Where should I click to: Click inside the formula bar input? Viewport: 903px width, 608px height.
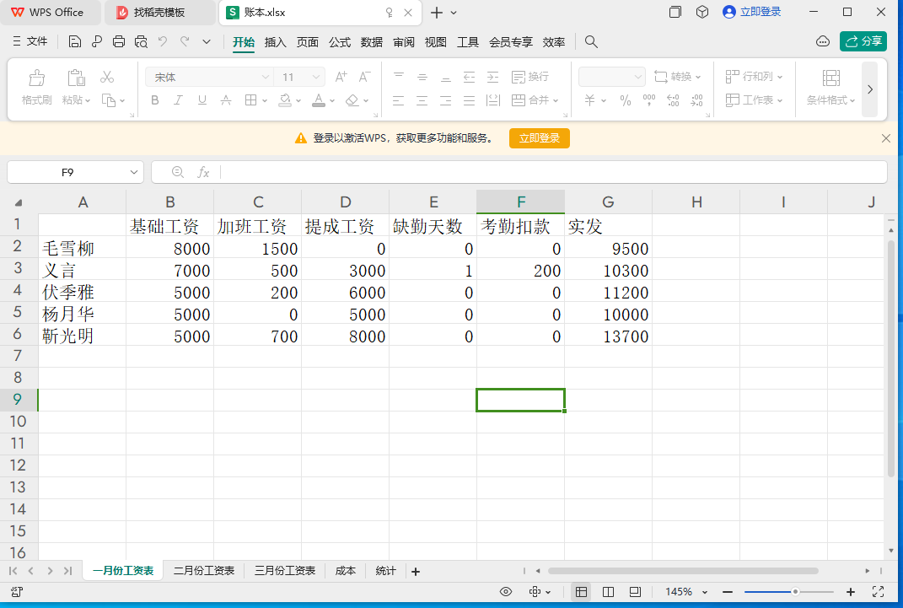coord(553,172)
